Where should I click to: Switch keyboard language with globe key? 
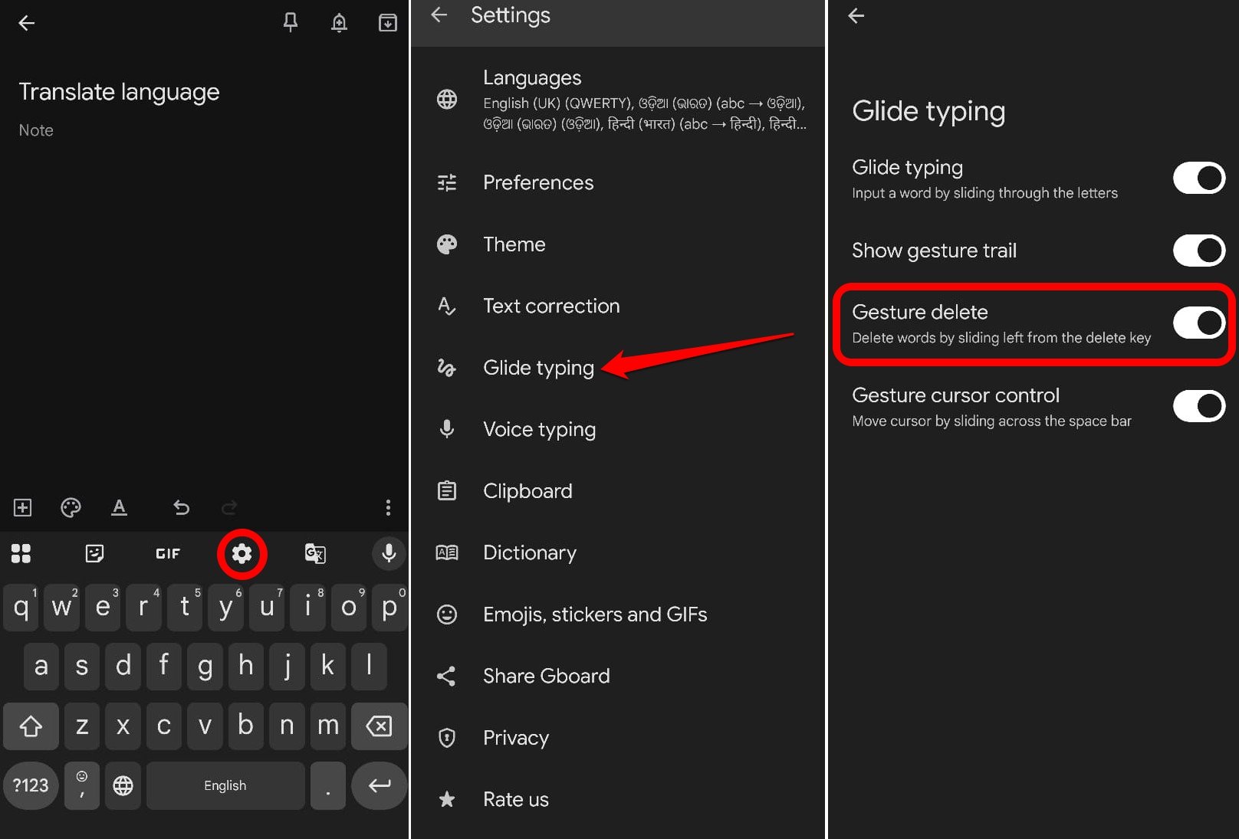(x=123, y=785)
